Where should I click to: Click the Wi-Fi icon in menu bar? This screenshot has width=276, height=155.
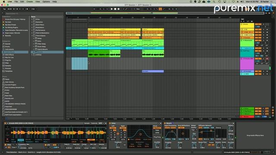click(x=233, y=2)
